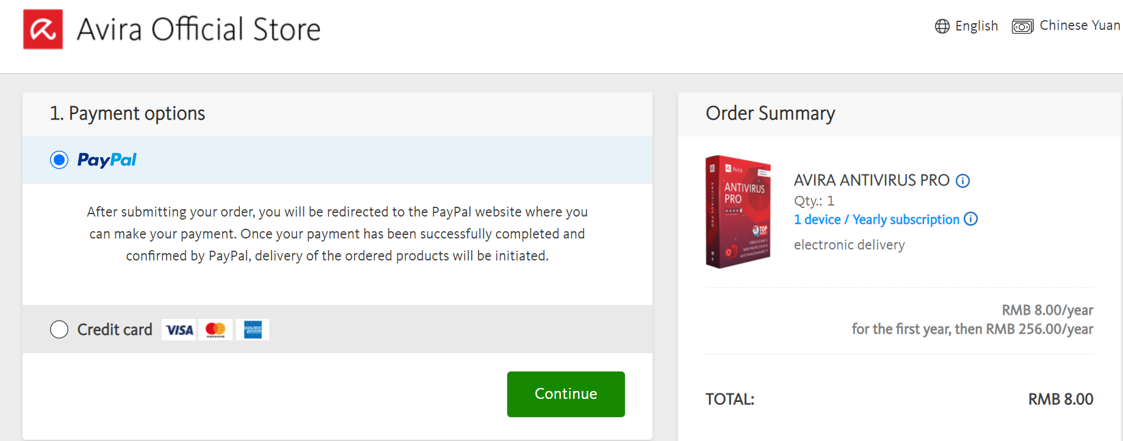Open the 1 device / Yearly subscription link
The height and width of the screenshot is (441, 1123).
click(876, 220)
